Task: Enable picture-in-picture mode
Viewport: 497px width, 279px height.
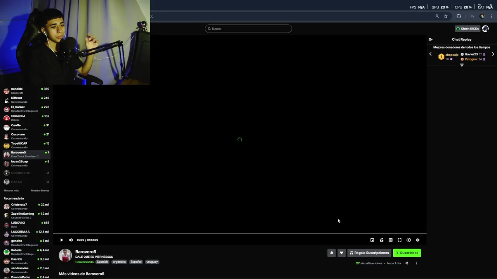Action: click(x=372, y=240)
